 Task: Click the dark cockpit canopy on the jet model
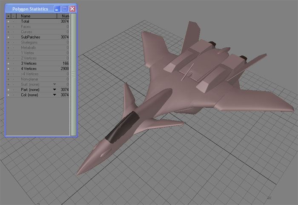[123, 127]
